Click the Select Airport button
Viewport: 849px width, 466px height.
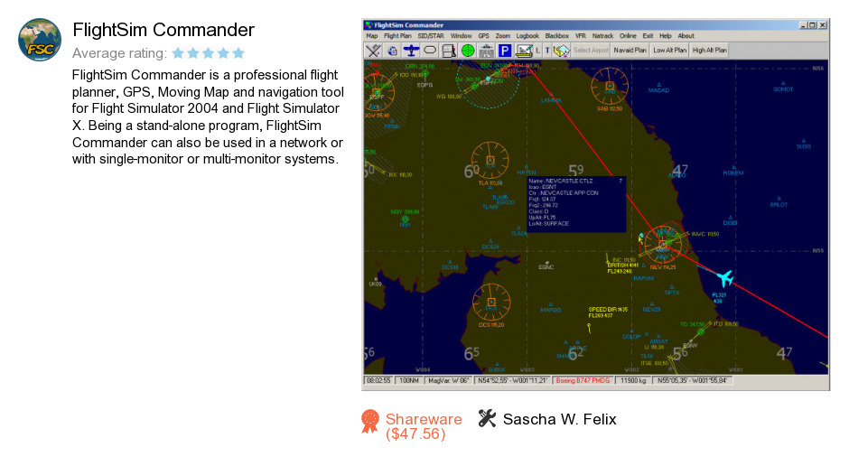click(591, 51)
